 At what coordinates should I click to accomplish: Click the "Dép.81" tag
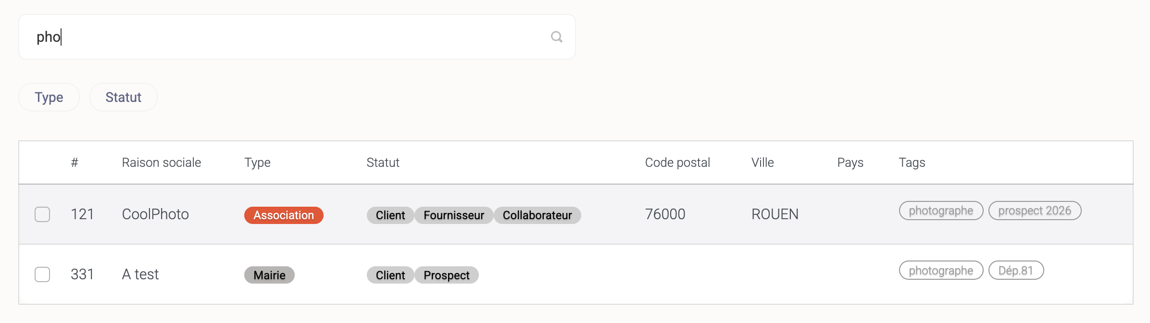pyautogui.click(x=1016, y=271)
